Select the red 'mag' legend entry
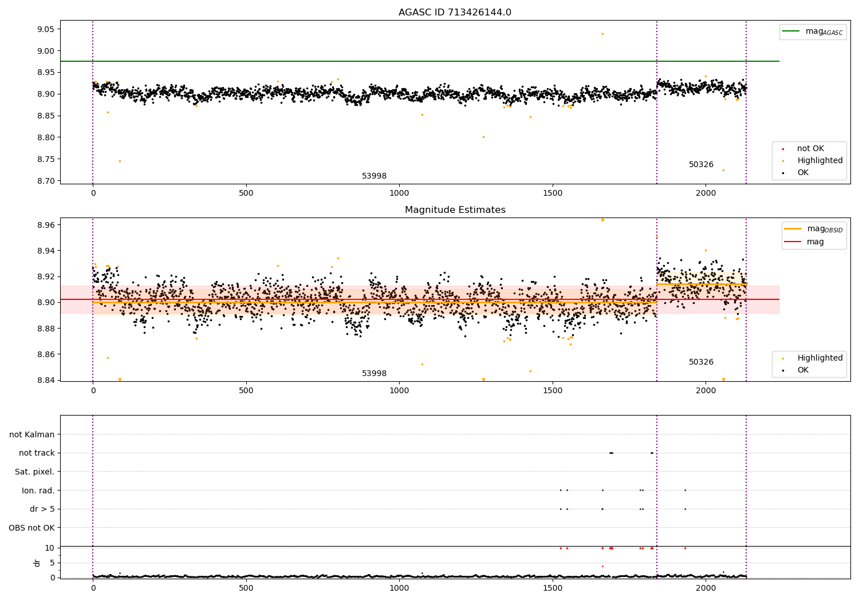Image resolution: width=859 pixels, height=601 pixels. click(x=805, y=242)
